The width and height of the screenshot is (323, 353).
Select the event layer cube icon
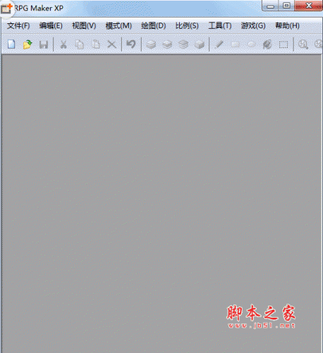[x=200, y=44]
